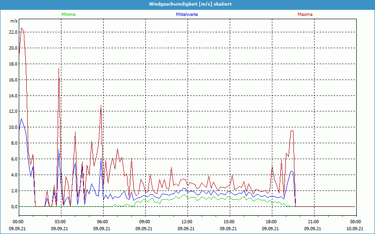This screenshot has width=375, height=234.
Task: Click the 0,0 y-axis value
Action: (14, 207)
